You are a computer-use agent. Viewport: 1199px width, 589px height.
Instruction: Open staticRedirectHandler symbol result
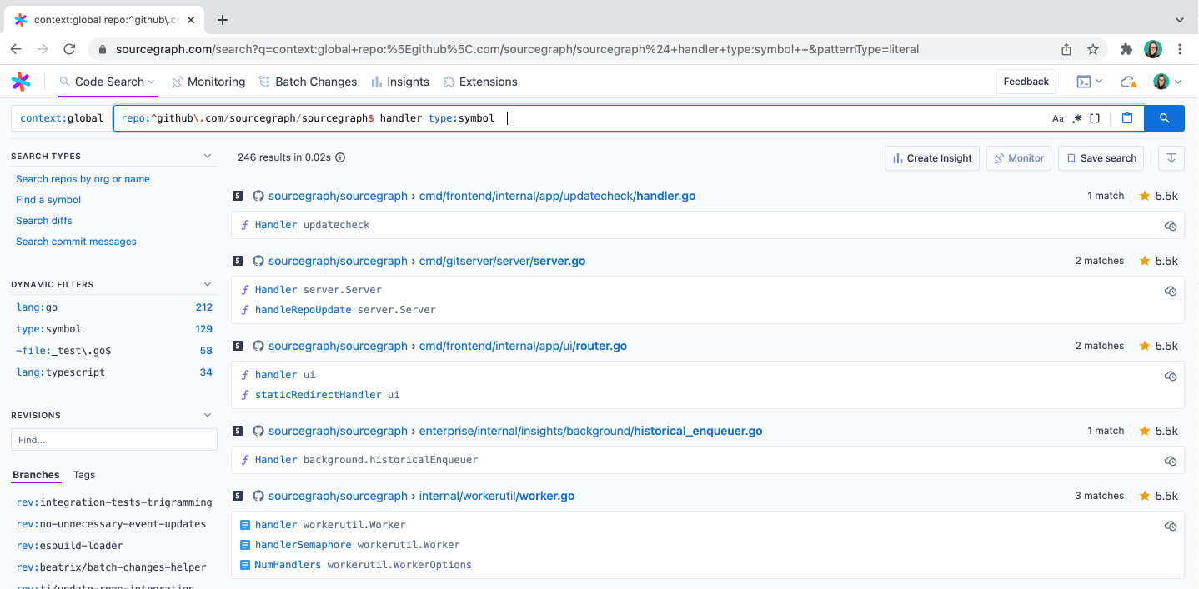click(x=318, y=395)
